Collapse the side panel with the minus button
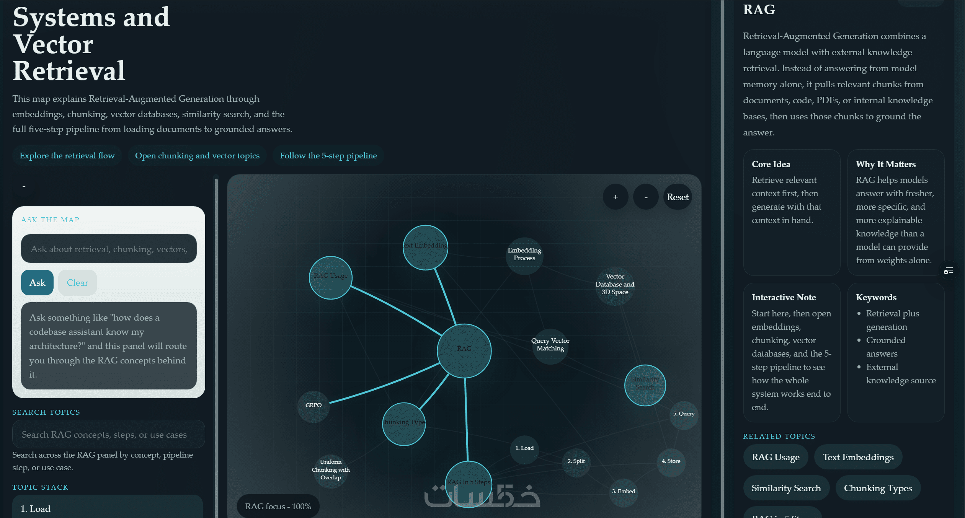Image resolution: width=965 pixels, height=518 pixels. tap(24, 186)
